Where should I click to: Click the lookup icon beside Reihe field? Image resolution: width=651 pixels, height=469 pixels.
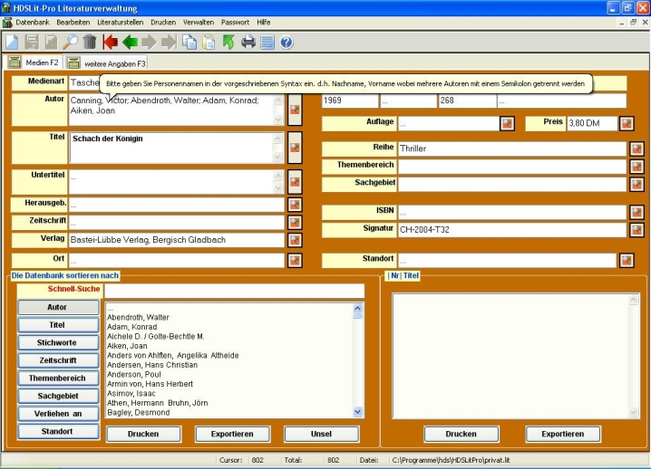pyautogui.click(x=637, y=148)
